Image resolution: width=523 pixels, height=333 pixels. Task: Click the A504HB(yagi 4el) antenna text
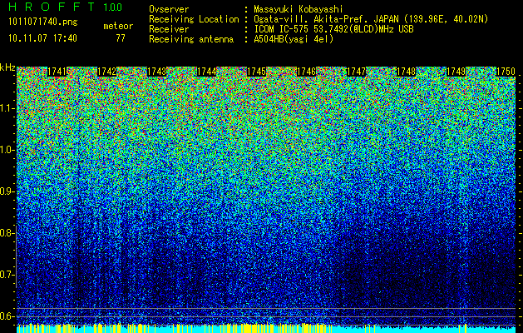[x=294, y=39]
